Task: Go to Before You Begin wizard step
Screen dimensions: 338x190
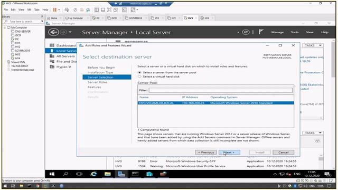Action: click(101, 68)
